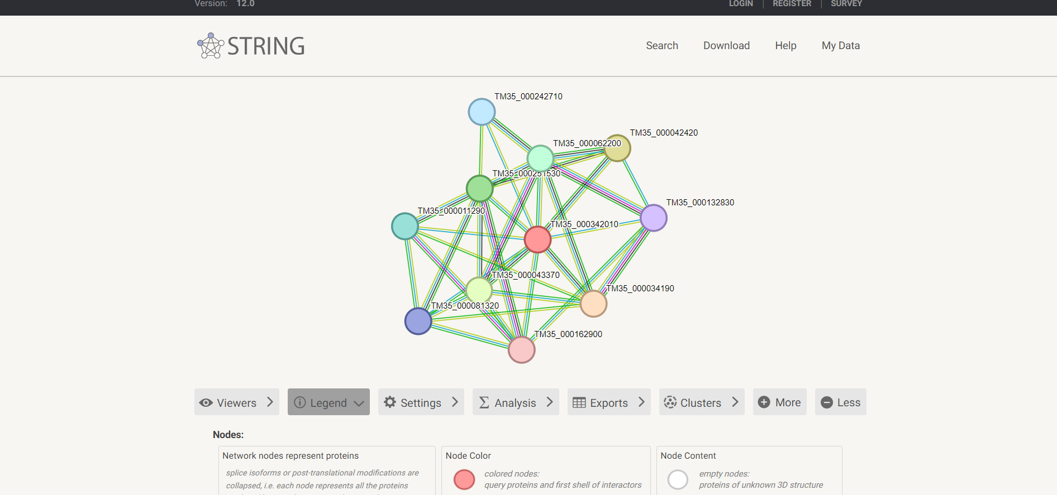Click the TM35_000043370 node label
The height and width of the screenshot is (495, 1057).
(x=526, y=275)
